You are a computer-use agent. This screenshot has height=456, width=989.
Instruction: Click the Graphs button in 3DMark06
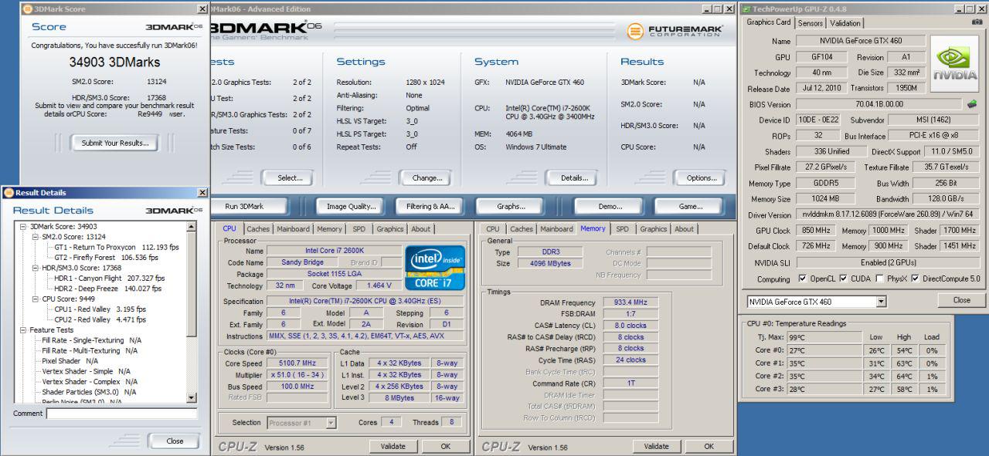pyautogui.click(x=511, y=206)
